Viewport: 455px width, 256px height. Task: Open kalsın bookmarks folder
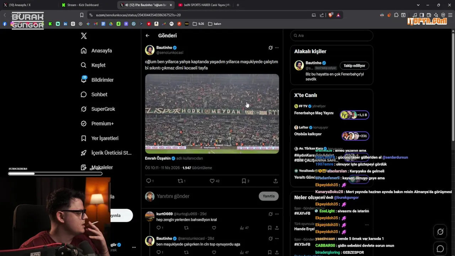click(215, 24)
